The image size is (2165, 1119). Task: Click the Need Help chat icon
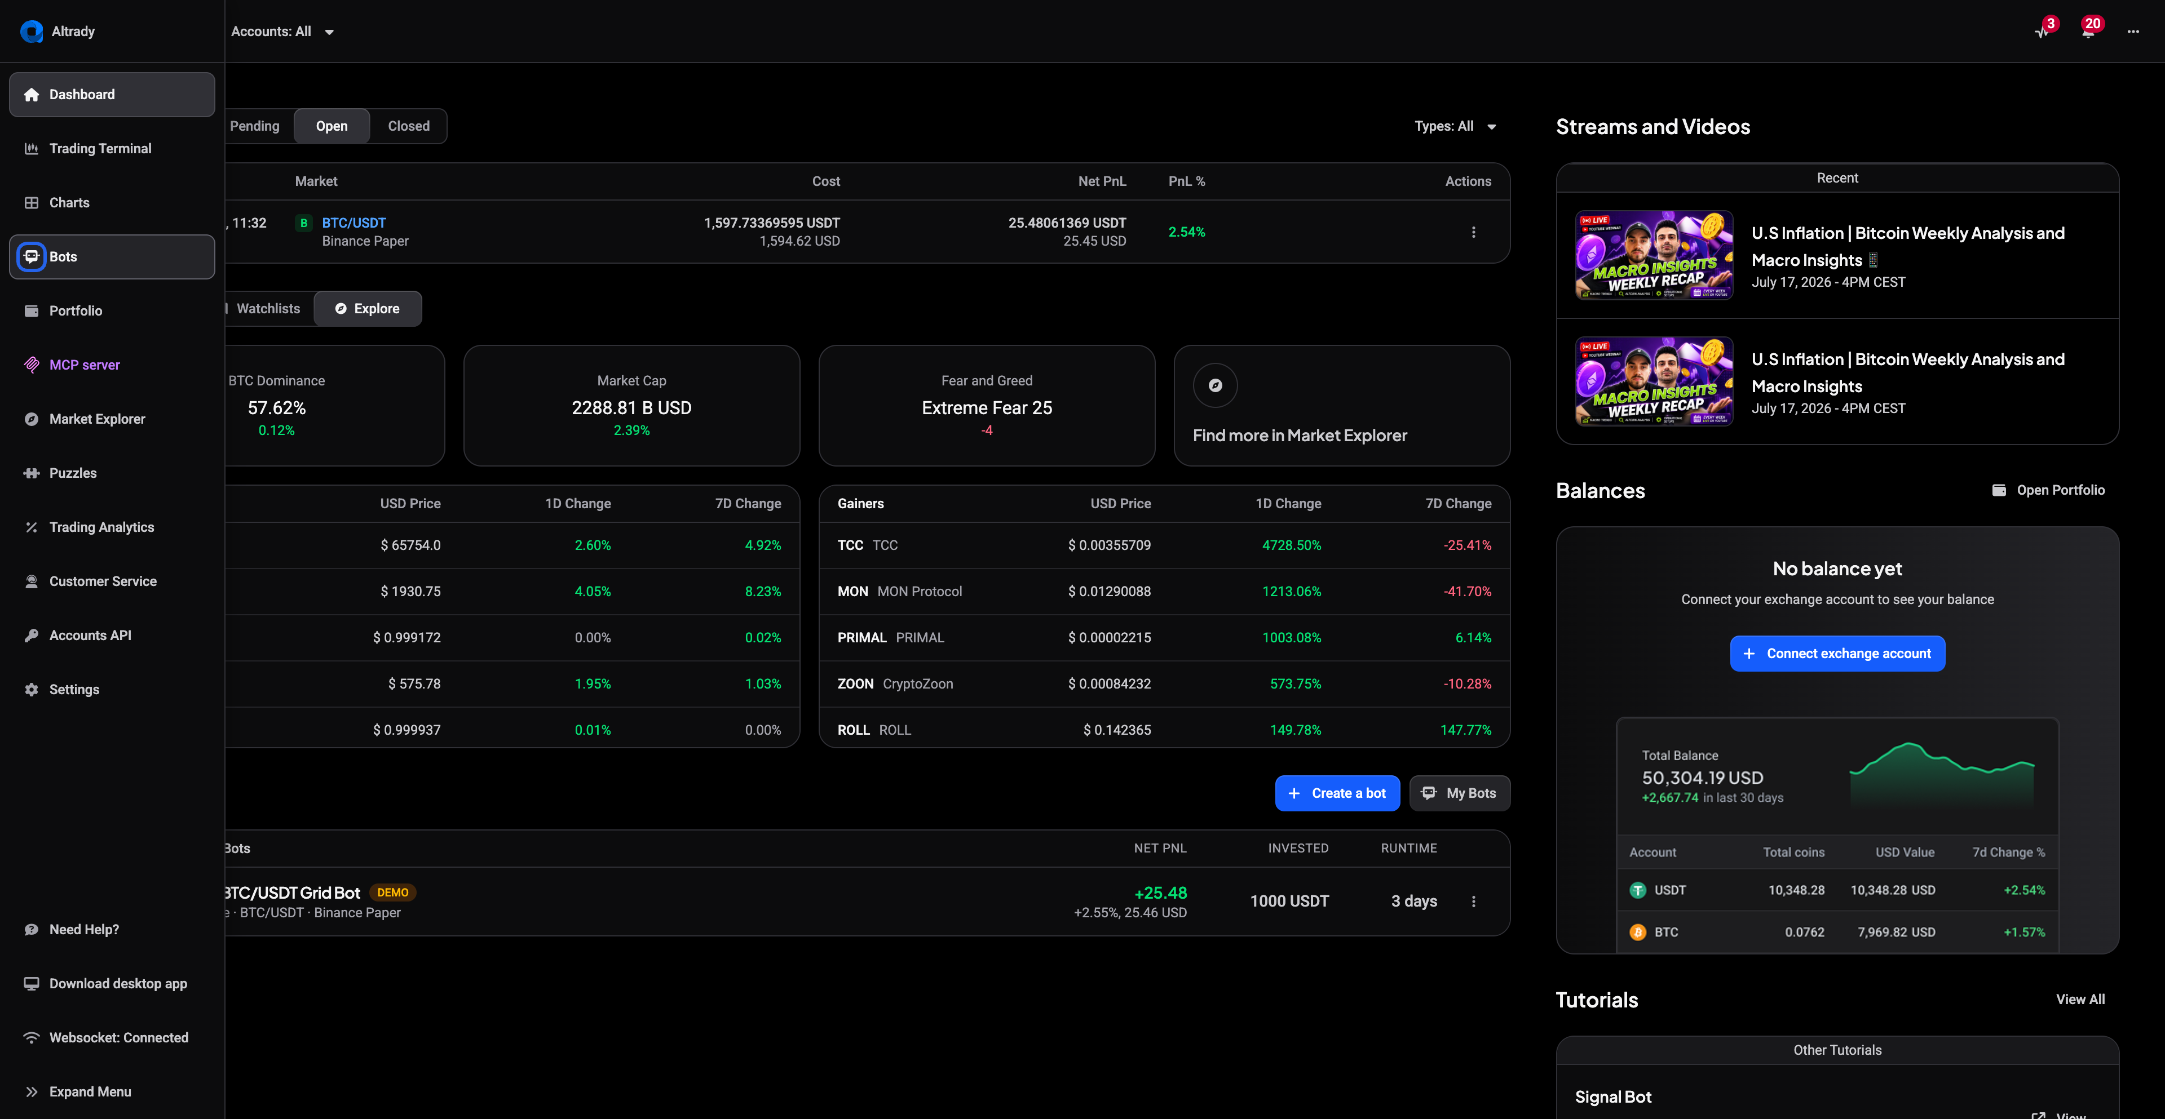[x=32, y=929]
